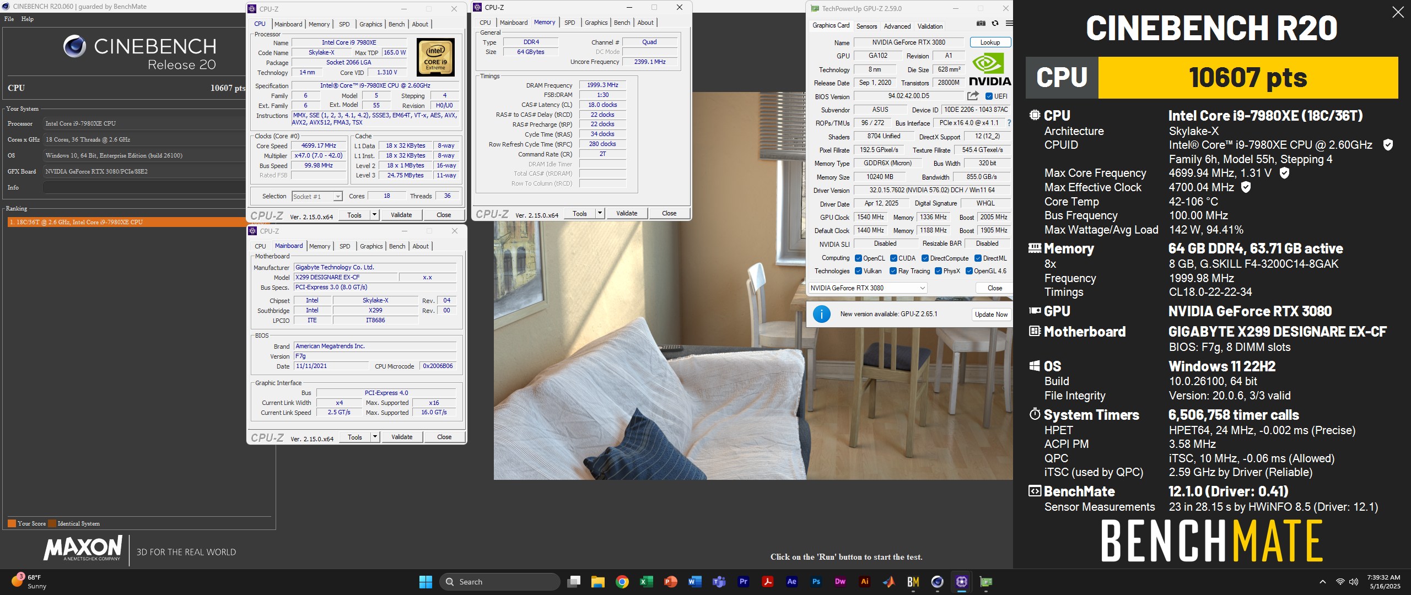The image size is (1411, 595).
Task: Launch Photoshop from the taskbar
Action: click(816, 582)
